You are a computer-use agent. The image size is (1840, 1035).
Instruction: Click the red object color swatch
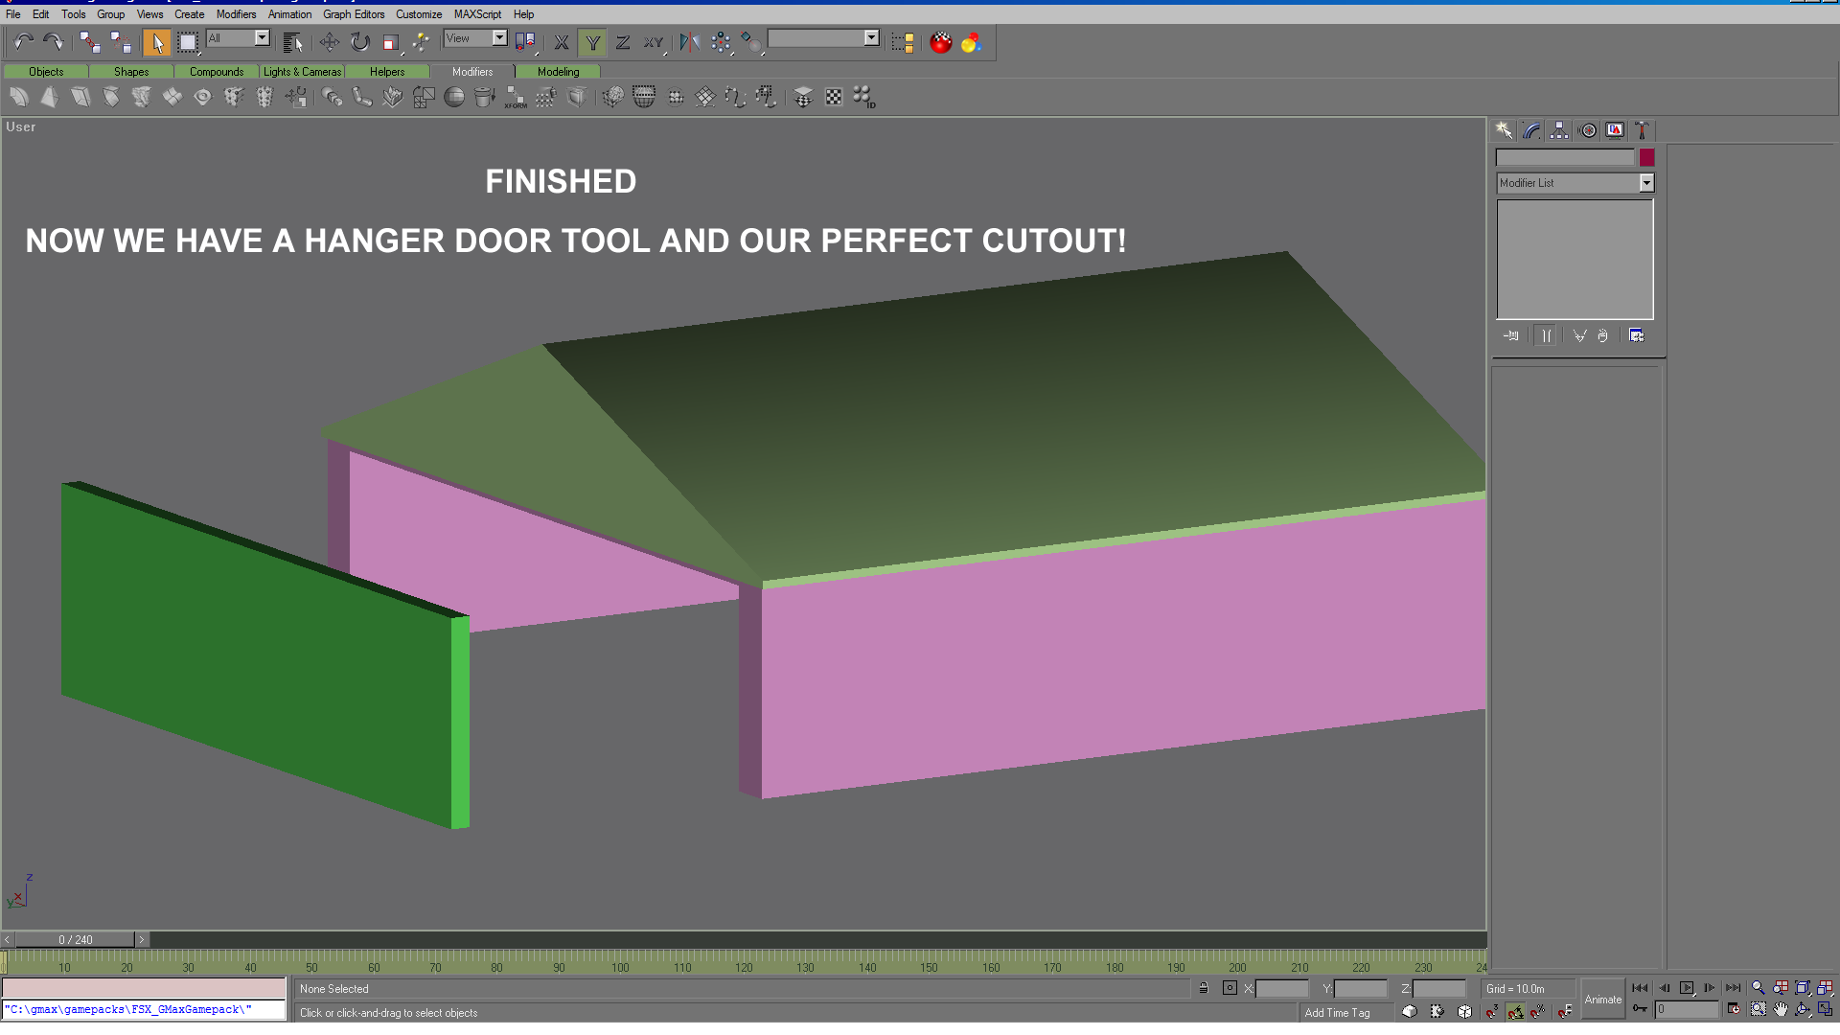1646,158
